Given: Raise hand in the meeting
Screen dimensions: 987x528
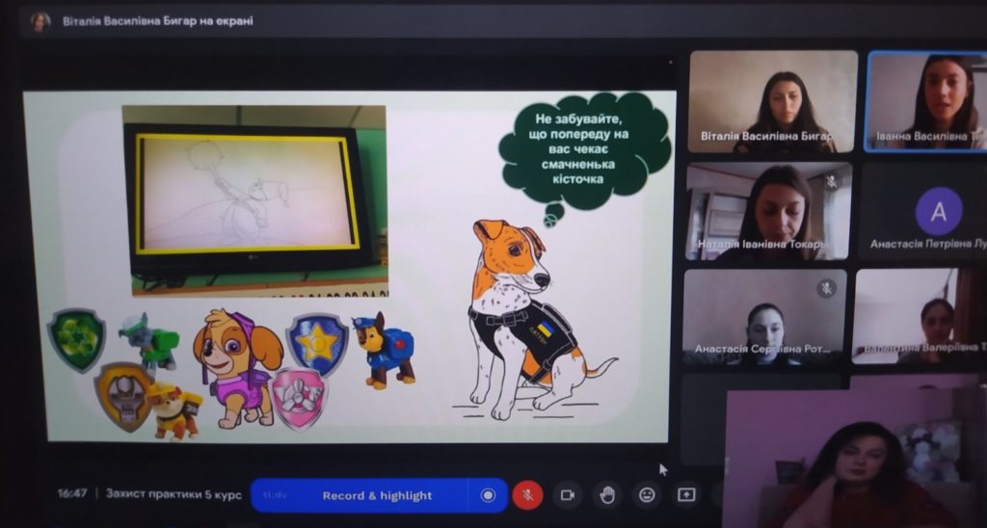Looking at the screenshot, I should tap(607, 495).
